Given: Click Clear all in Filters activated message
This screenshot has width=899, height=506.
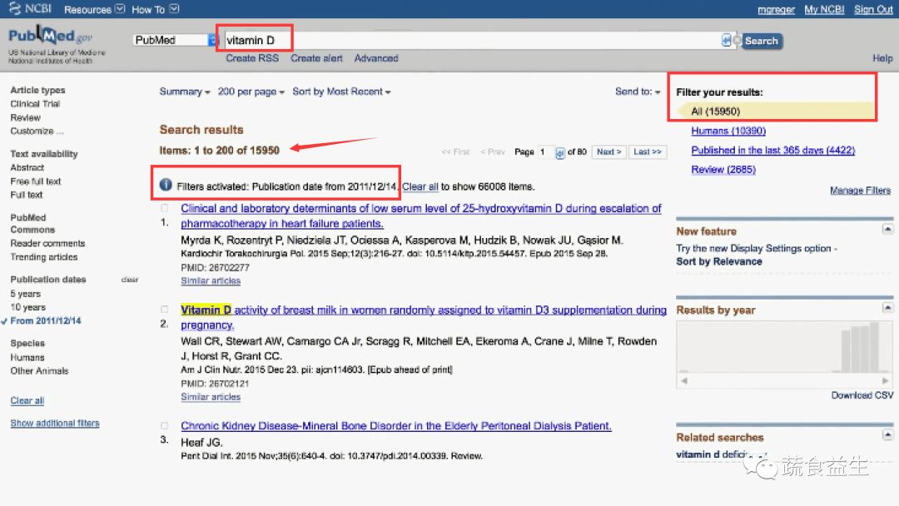Looking at the screenshot, I should [420, 186].
